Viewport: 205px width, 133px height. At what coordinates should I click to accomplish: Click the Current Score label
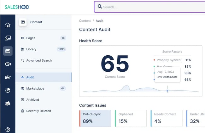click(115, 77)
